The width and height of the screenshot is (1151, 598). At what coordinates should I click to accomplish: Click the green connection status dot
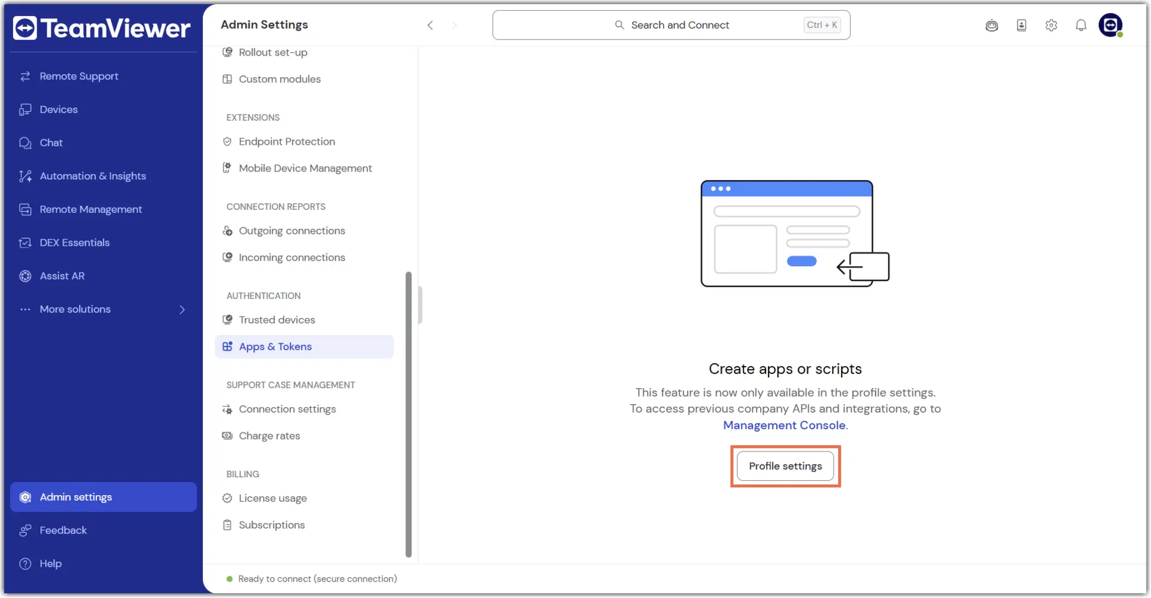click(229, 579)
